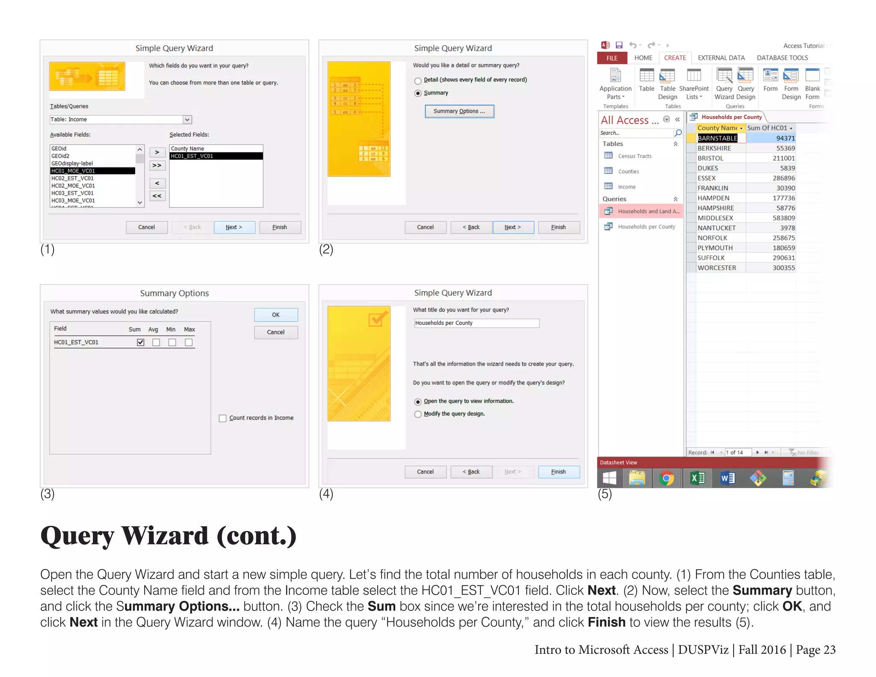
Task: Open Chrome from the taskbar
Action: coord(666,478)
